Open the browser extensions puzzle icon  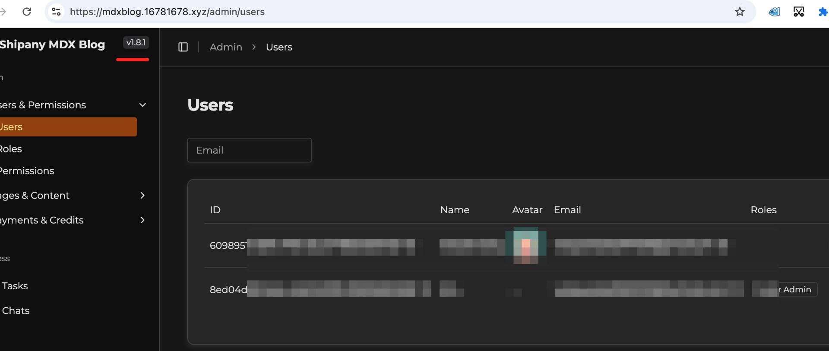tap(823, 12)
